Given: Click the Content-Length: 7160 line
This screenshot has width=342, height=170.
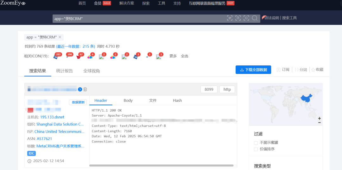Looking at the screenshot, I should click(x=112, y=131).
